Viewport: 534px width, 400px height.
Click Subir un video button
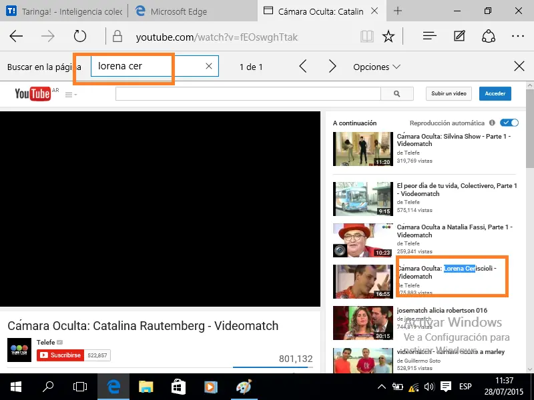[449, 93]
